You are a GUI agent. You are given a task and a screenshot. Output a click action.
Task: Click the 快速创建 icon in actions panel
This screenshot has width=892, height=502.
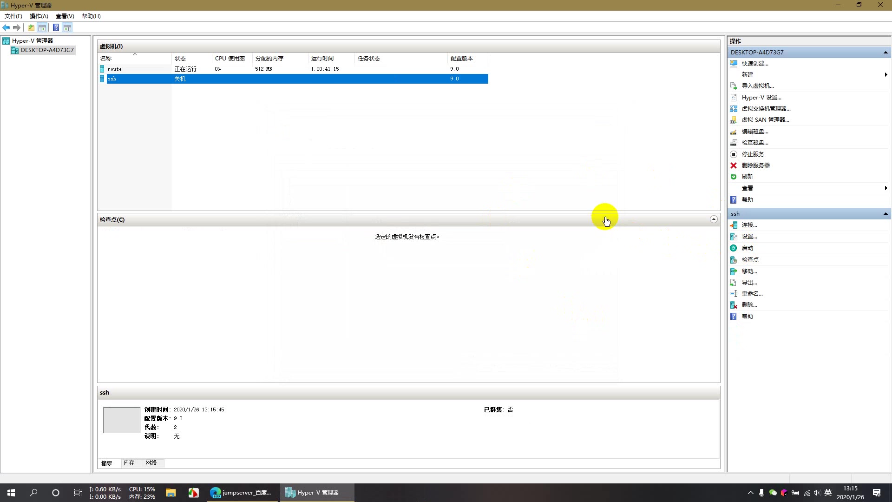pyautogui.click(x=735, y=63)
